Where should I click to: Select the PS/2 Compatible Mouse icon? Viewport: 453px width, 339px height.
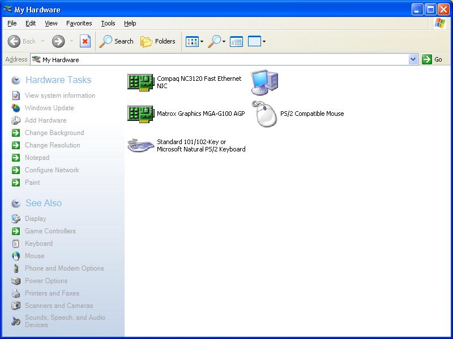(x=264, y=114)
